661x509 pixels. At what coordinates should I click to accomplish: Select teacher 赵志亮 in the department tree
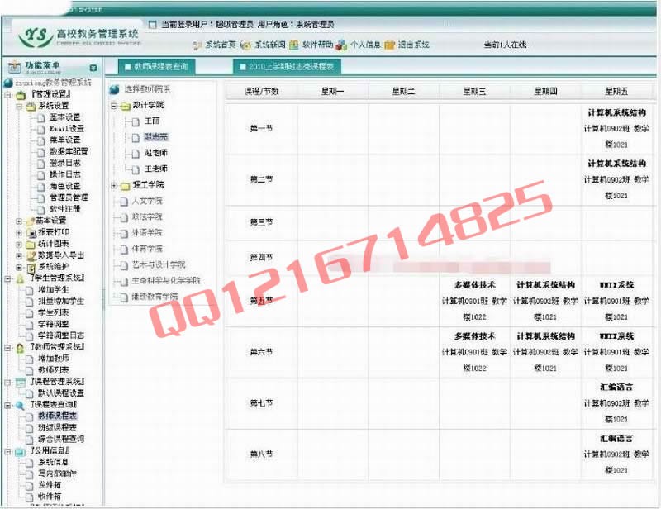[x=156, y=137]
